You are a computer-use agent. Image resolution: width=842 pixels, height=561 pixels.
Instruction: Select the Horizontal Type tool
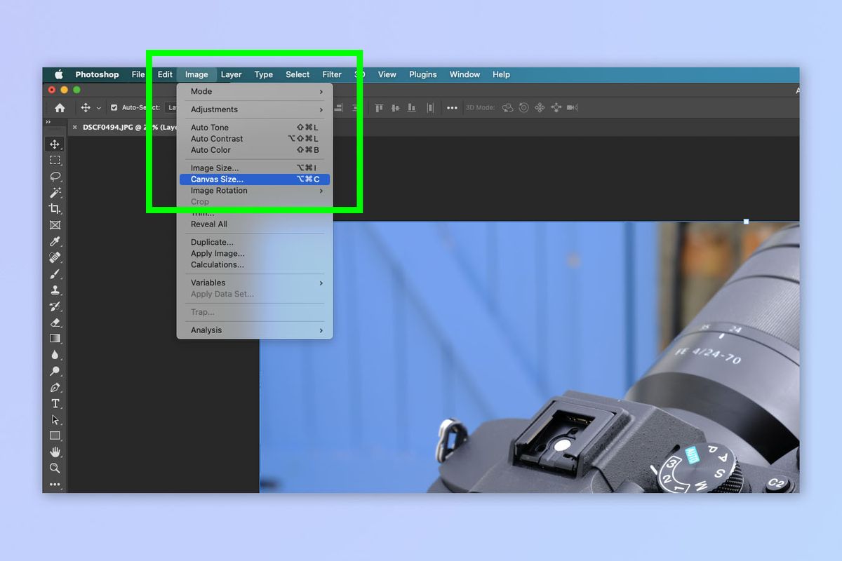tap(55, 403)
